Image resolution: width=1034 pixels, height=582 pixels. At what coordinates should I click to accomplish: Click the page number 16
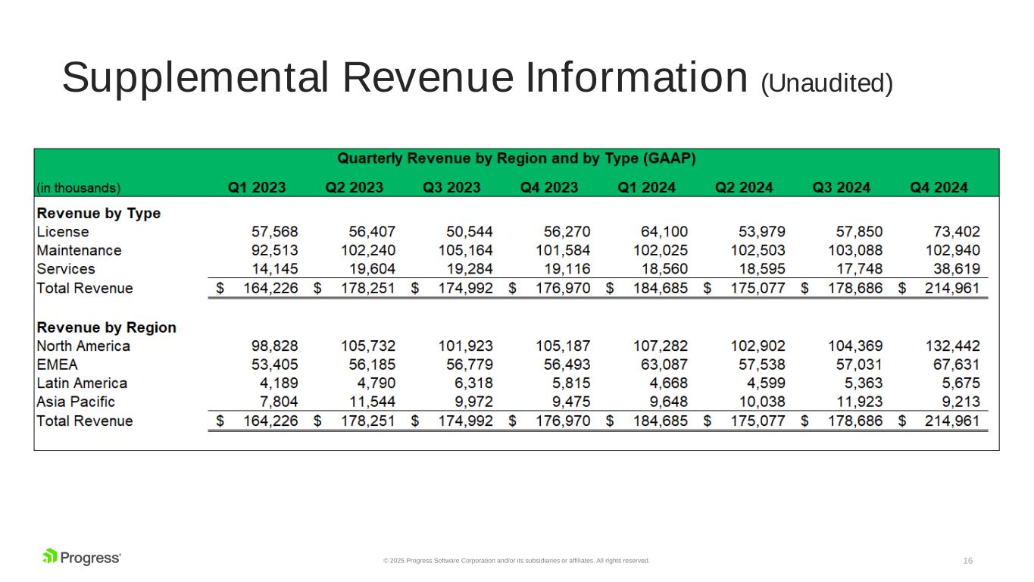[967, 561]
